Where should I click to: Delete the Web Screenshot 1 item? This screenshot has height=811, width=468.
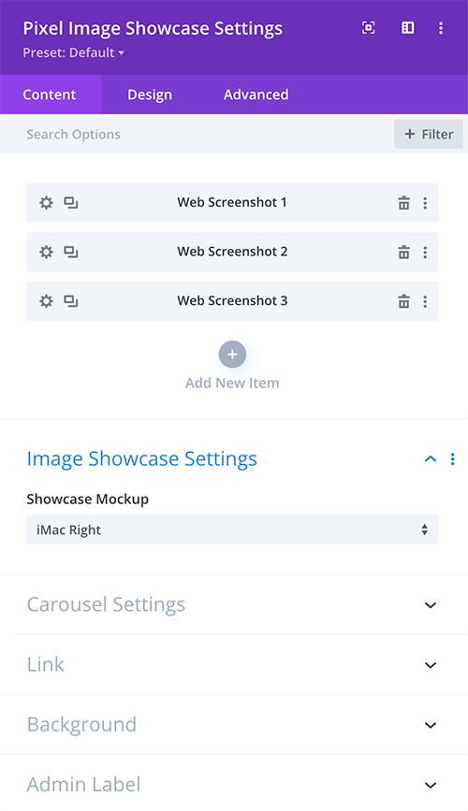[x=403, y=203]
